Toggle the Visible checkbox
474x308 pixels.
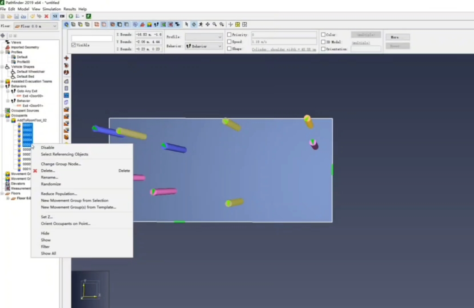pos(74,45)
